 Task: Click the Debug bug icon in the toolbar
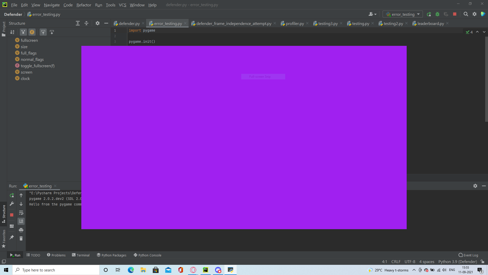coord(437,14)
